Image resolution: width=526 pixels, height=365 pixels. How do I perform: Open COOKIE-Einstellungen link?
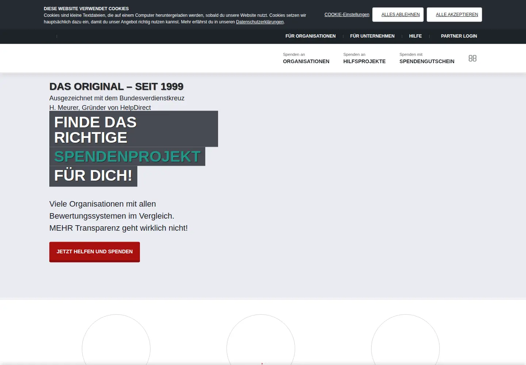[347, 15]
